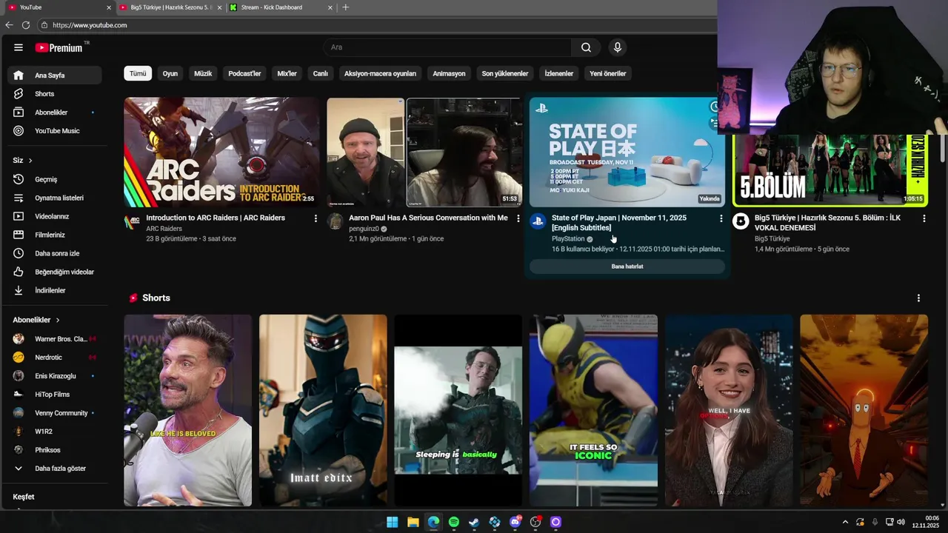Open Spotify from the taskbar
948x533 pixels.
coord(454,522)
